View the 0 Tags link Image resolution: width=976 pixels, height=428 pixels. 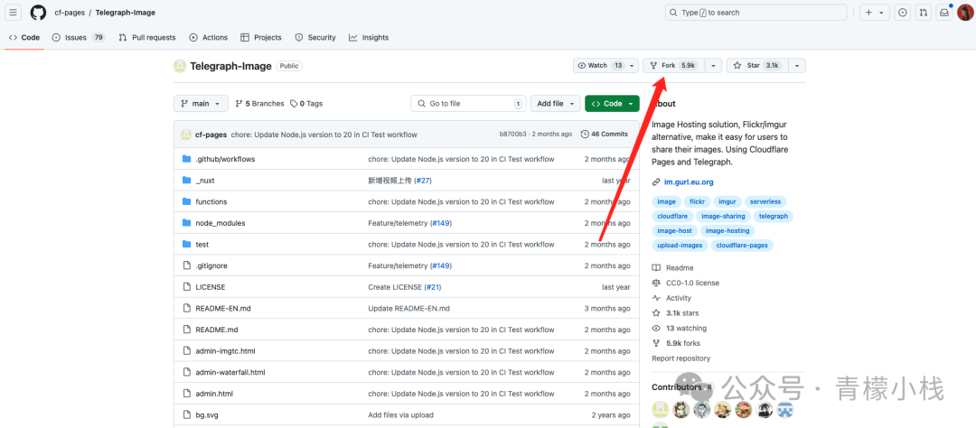306,104
